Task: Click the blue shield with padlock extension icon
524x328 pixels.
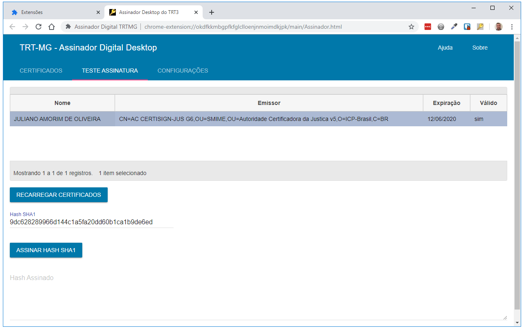Action: 467,27
